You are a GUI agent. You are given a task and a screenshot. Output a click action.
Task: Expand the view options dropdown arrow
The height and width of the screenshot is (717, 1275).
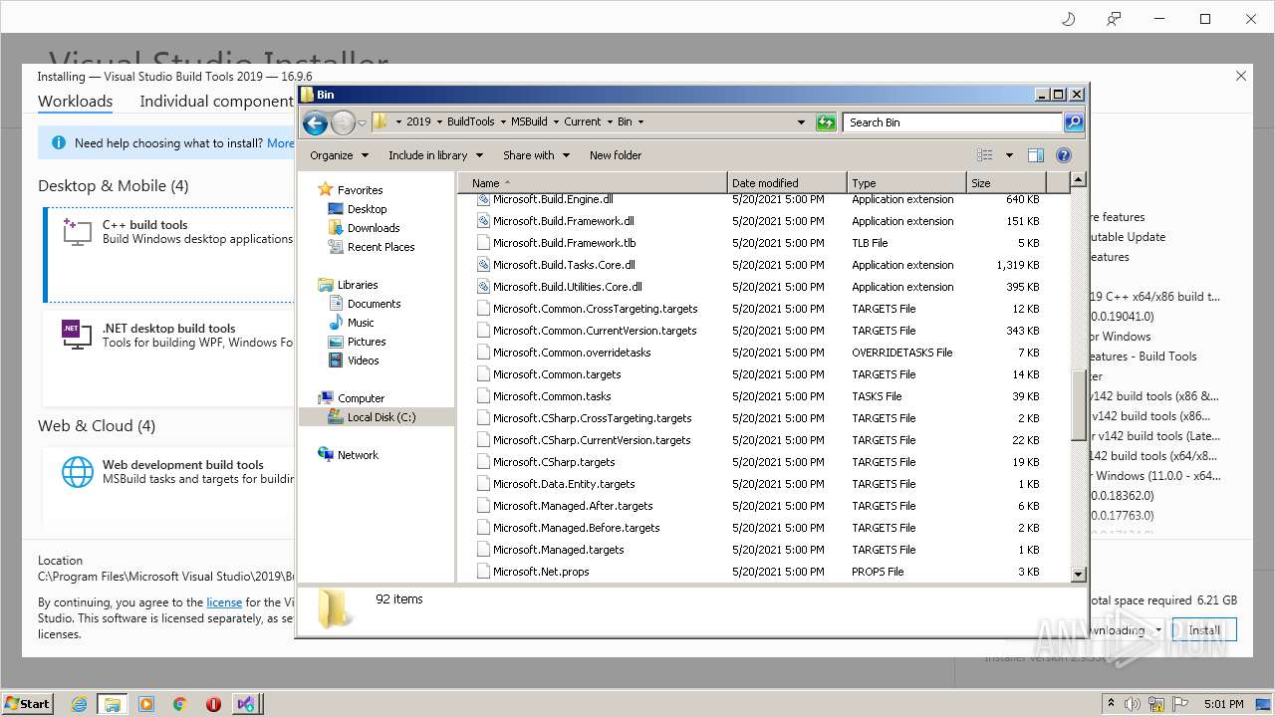click(1008, 155)
